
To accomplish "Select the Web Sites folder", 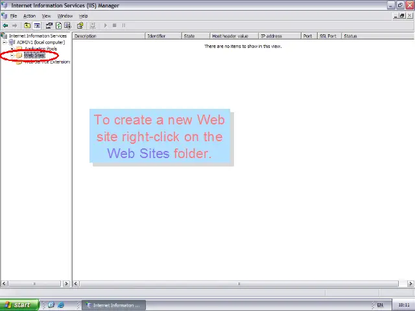I will click(34, 55).
